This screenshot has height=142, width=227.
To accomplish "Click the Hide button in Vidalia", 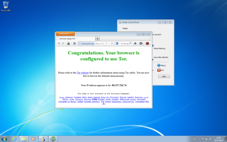I will tap(164, 76).
